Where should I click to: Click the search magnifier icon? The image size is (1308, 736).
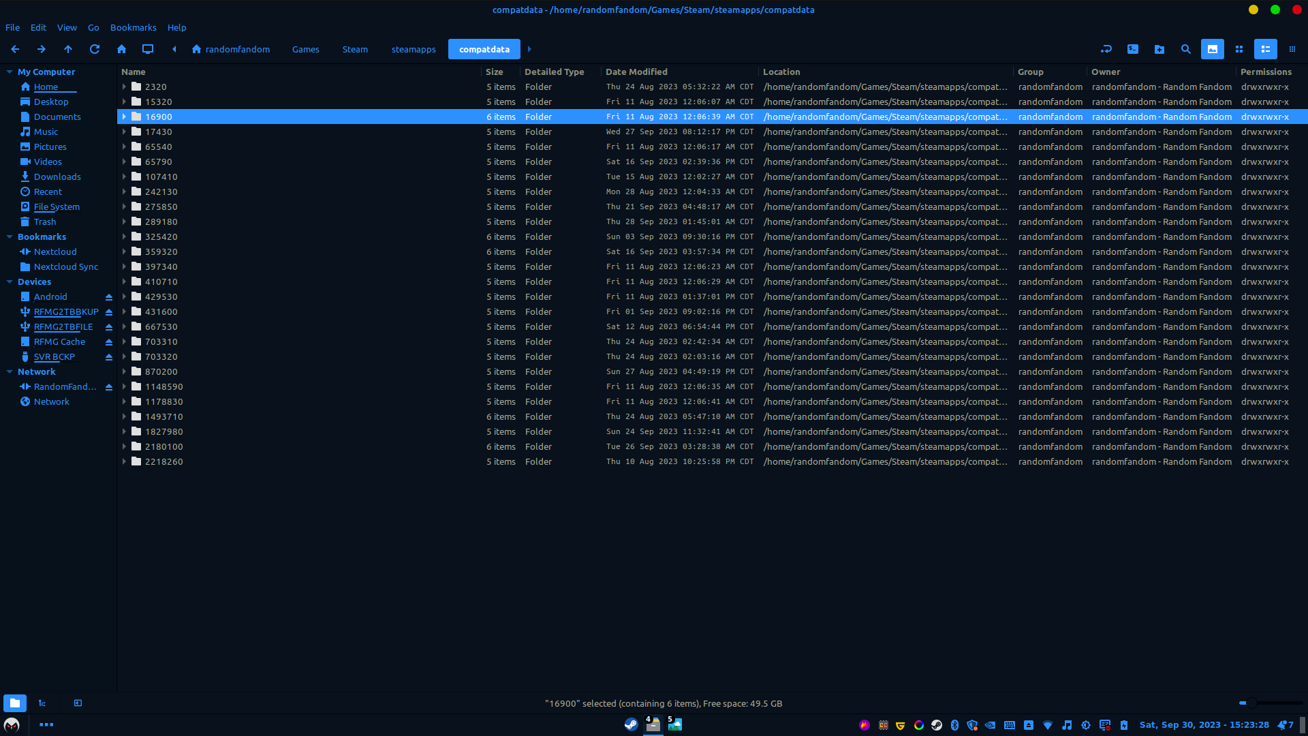click(1186, 49)
